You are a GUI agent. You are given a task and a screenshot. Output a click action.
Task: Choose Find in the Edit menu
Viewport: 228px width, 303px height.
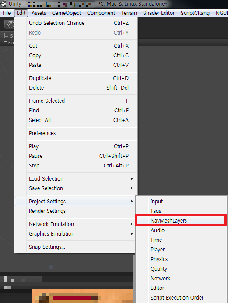click(76, 110)
